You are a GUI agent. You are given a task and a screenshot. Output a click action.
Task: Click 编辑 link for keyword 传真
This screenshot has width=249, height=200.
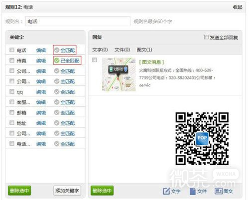tap(41, 61)
